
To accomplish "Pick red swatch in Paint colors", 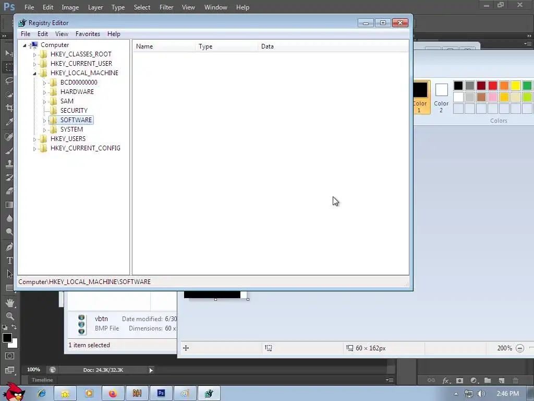I will (492, 85).
